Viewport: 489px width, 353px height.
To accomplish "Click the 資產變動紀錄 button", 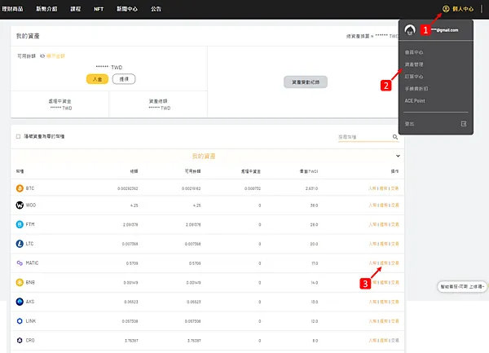I will point(306,82).
